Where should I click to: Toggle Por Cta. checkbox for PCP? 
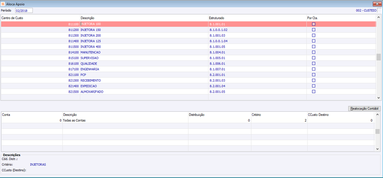314,75
